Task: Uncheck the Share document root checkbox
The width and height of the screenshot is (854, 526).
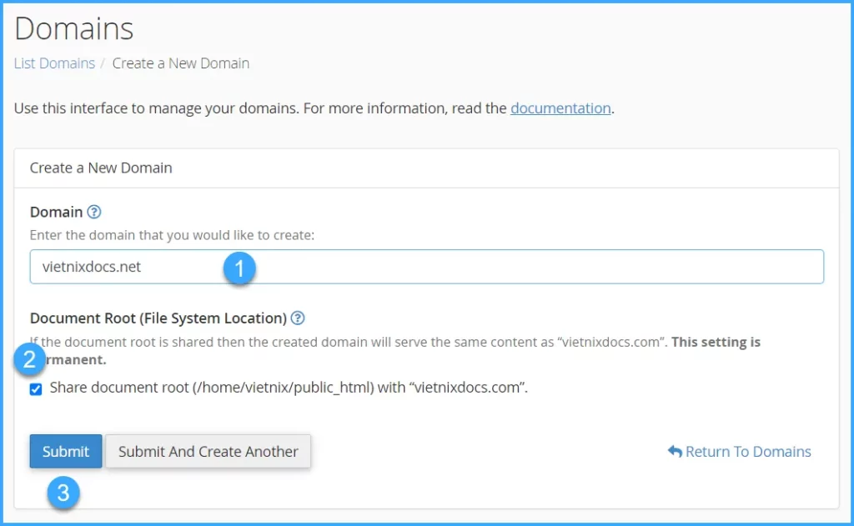Action: coord(36,388)
